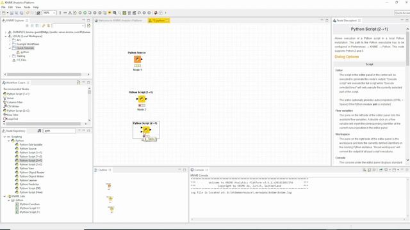This screenshot has width=410, height=230.
Task: Select Python Learner in Node Repository
Action: click(28, 180)
